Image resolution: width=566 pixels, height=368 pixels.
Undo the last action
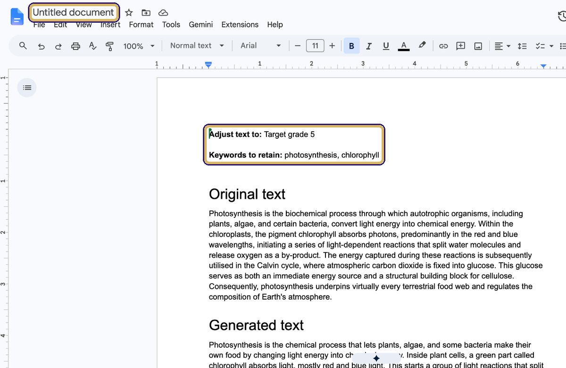click(x=42, y=46)
